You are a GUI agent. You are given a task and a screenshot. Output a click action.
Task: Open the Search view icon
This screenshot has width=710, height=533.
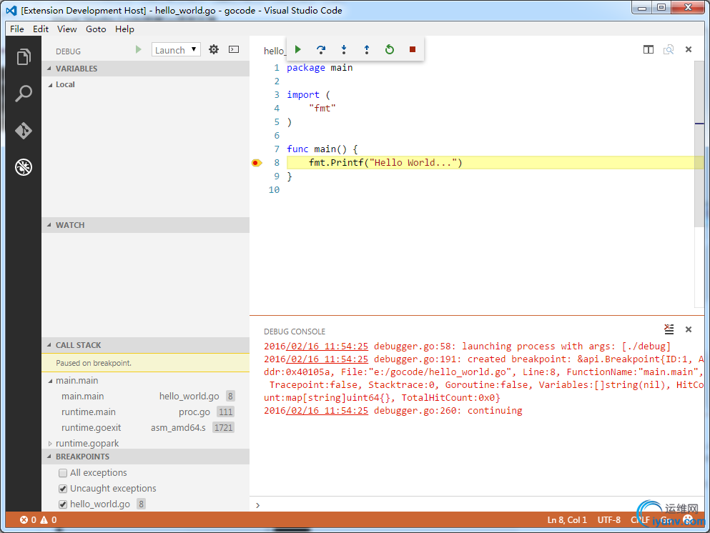24,94
